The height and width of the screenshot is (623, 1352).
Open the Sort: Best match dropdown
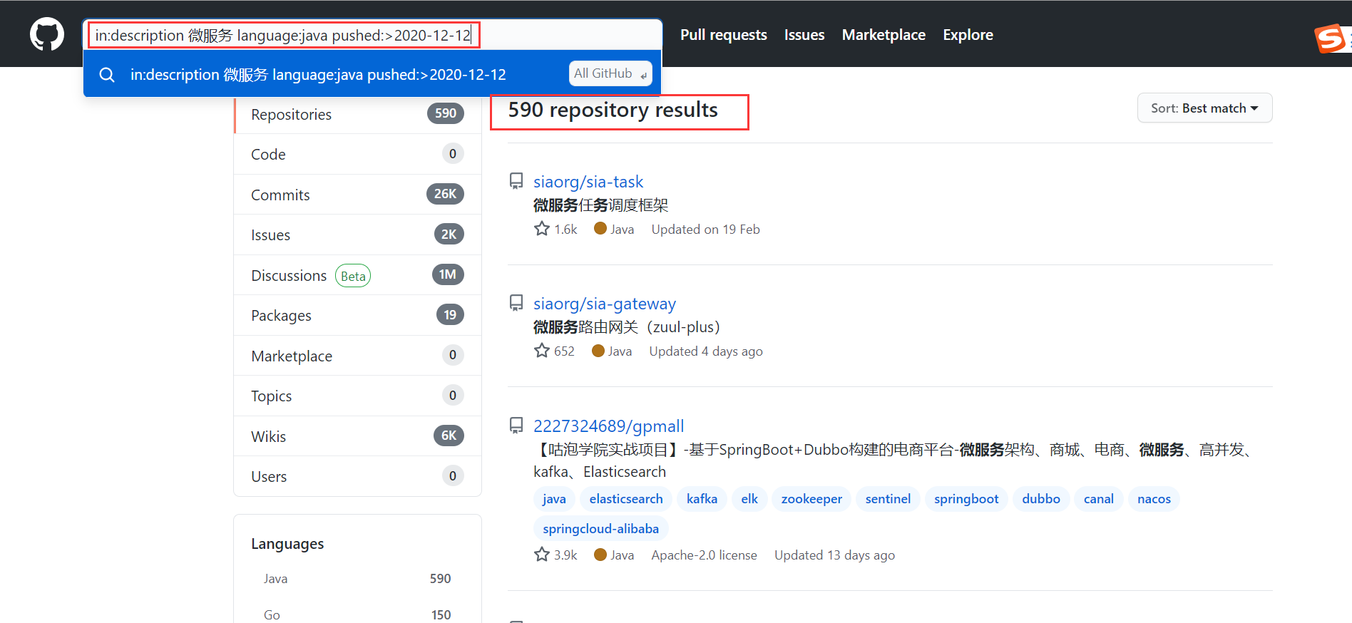(x=1204, y=108)
